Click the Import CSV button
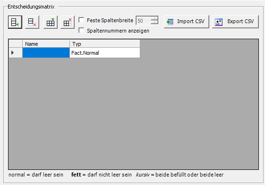Screen dimensions: 265x185 [x=187, y=22]
